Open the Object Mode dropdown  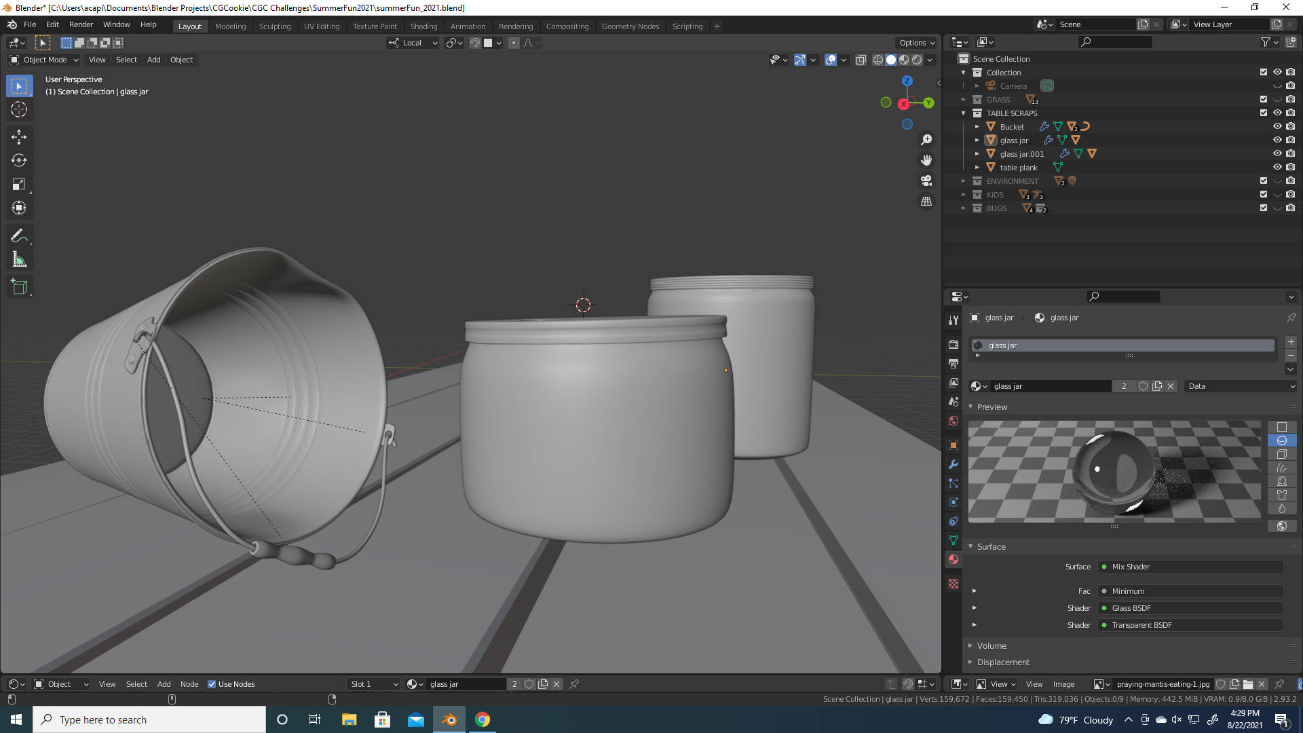click(44, 60)
